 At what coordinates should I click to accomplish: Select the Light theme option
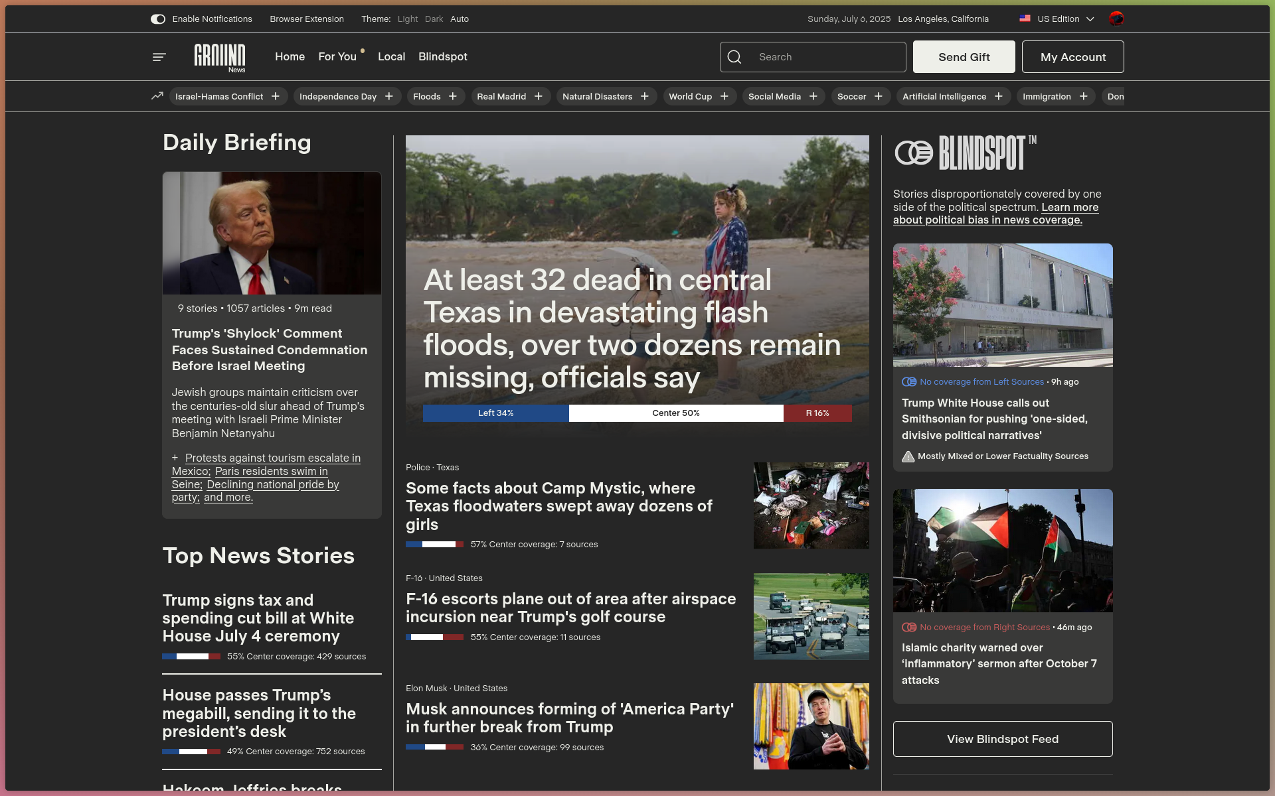pos(408,19)
